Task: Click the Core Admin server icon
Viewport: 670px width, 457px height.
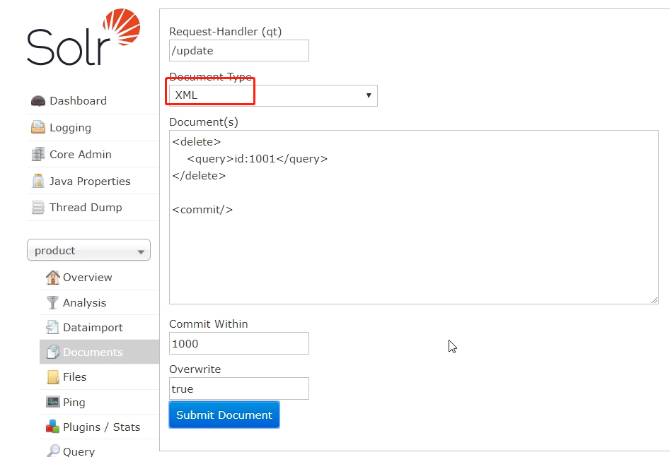Action: click(x=38, y=154)
